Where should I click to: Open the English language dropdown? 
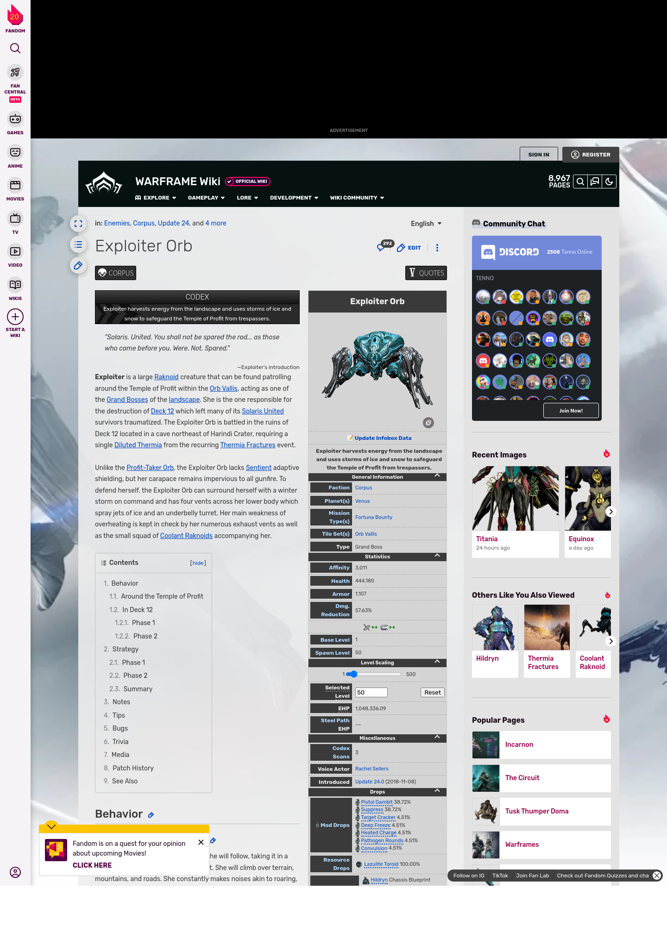tap(426, 224)
